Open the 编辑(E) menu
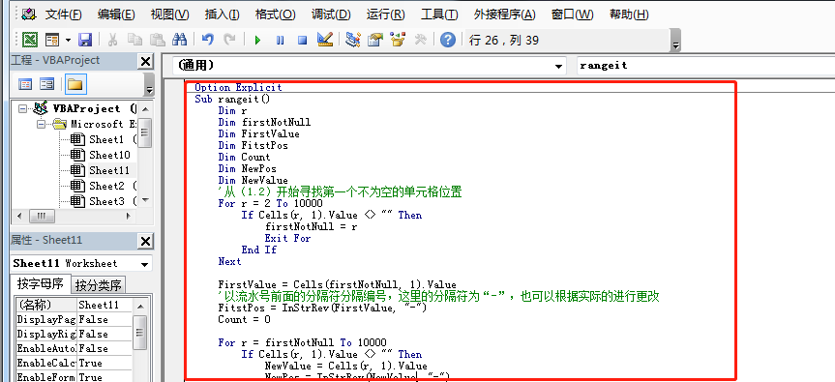Viewport: 835px width, 382px height. 116,15
